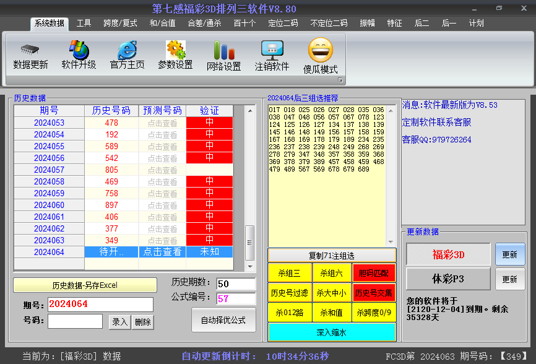536x364 pixels.
Task: Click history table scroll up arrow
Action: click(x=250, y=111)
